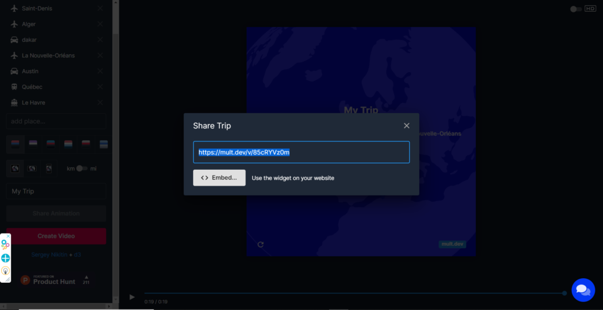Toggle the HD quality switch

pos(576,9)
